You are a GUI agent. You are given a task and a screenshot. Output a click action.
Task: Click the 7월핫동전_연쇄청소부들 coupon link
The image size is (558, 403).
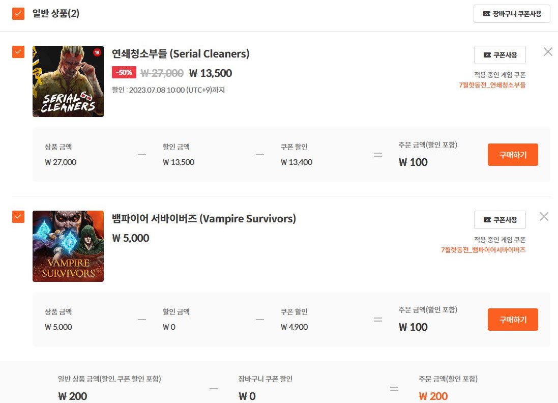click(492, 85)
